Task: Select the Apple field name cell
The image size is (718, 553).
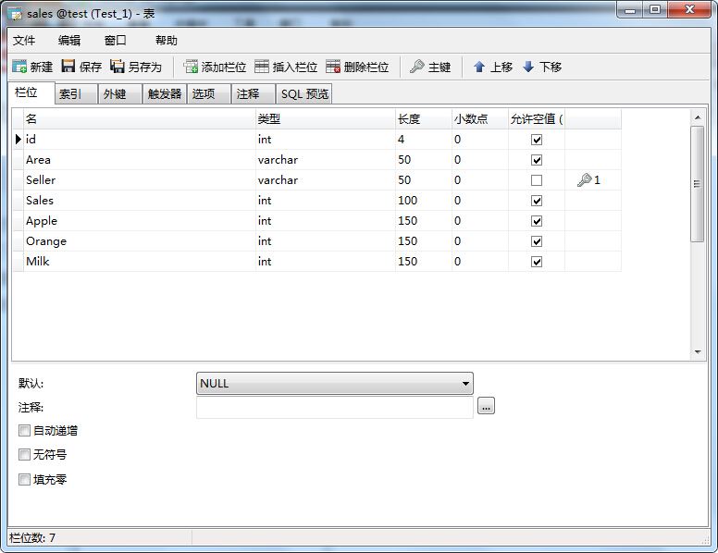Action: click(x=139, y=221)
